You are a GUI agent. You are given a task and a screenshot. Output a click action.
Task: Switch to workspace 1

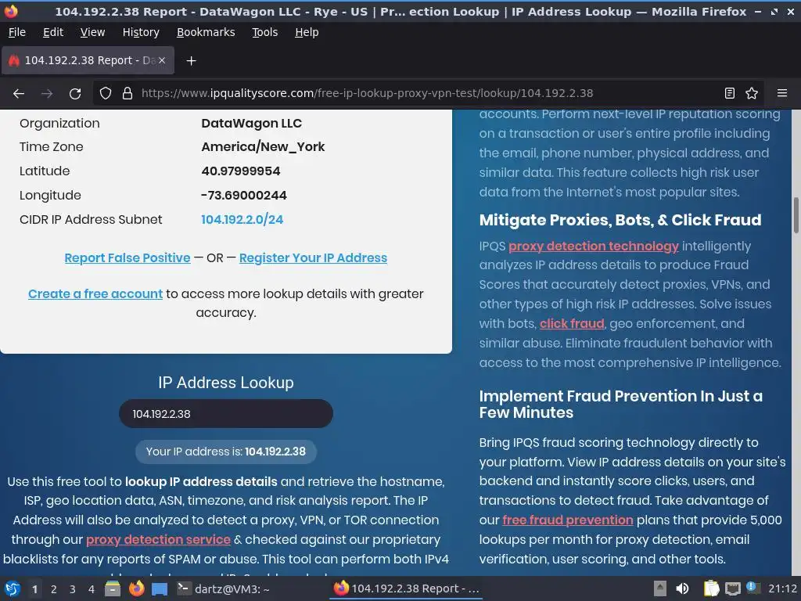coord(34,589)
